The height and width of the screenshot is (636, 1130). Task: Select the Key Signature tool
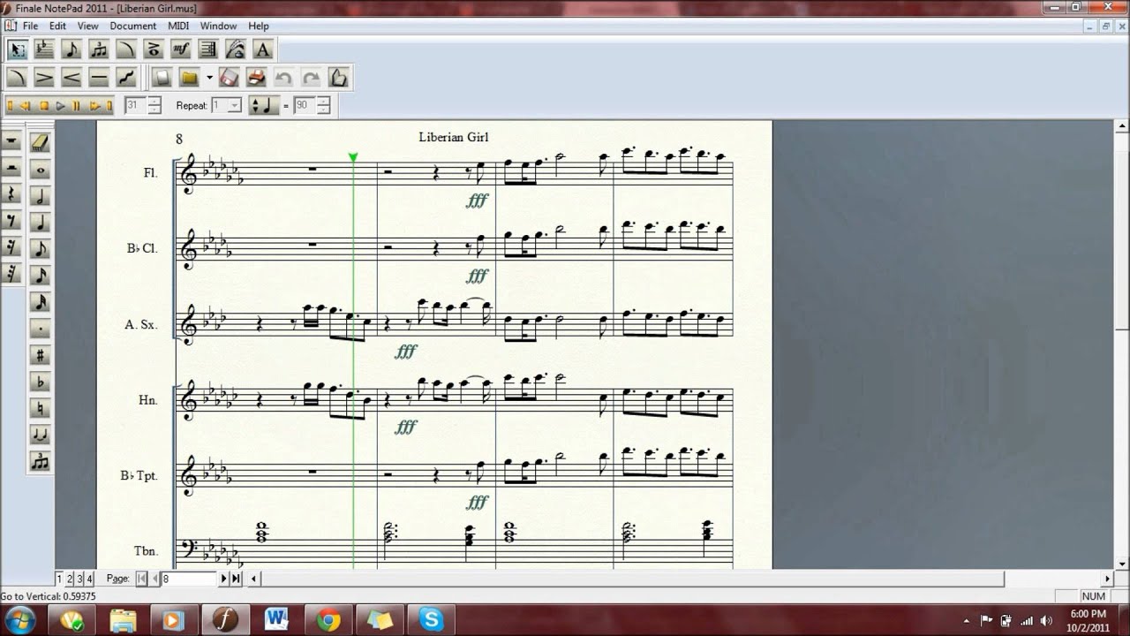tap(44, 49)
